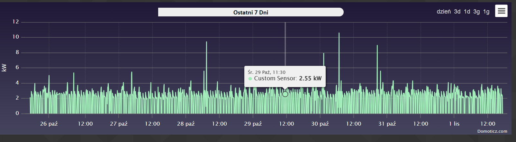Switch chart range to 1d
The image size is (516, 142).
point(467,12)
